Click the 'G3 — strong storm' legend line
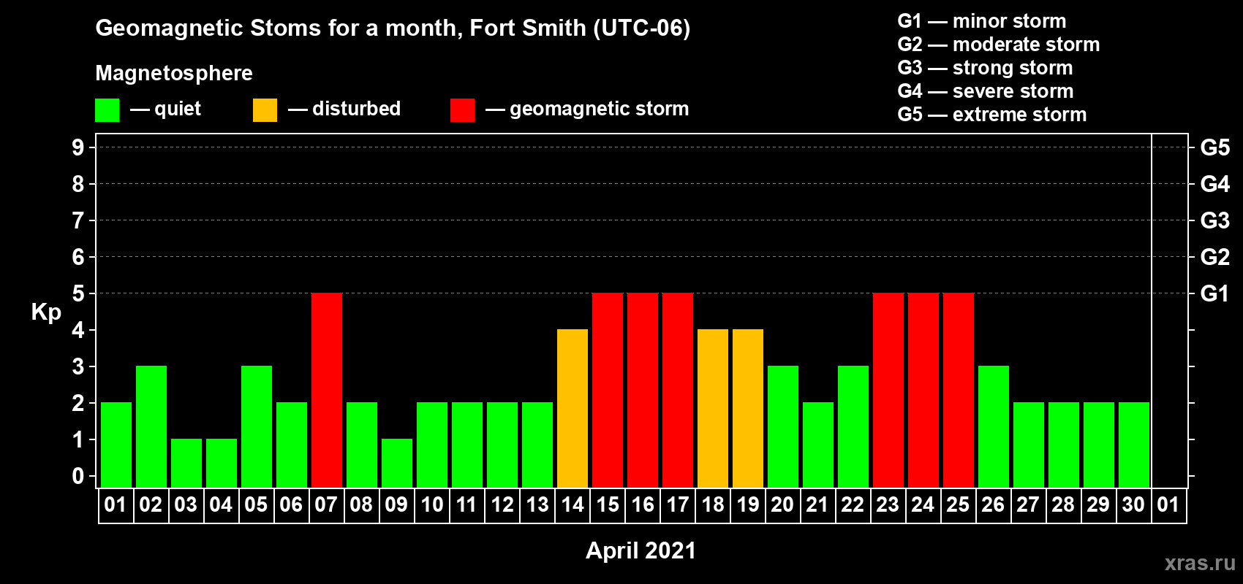1243x584 pixels. [x=985, y=68]
